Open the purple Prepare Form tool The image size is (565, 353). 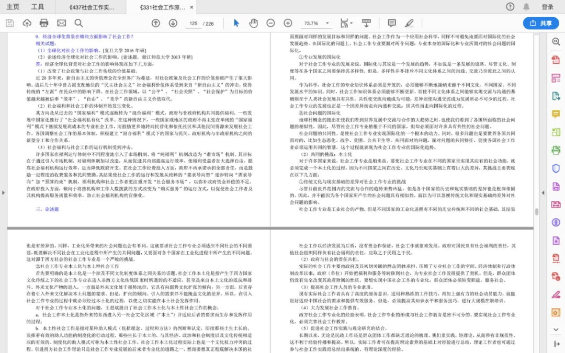coord(556,186)
